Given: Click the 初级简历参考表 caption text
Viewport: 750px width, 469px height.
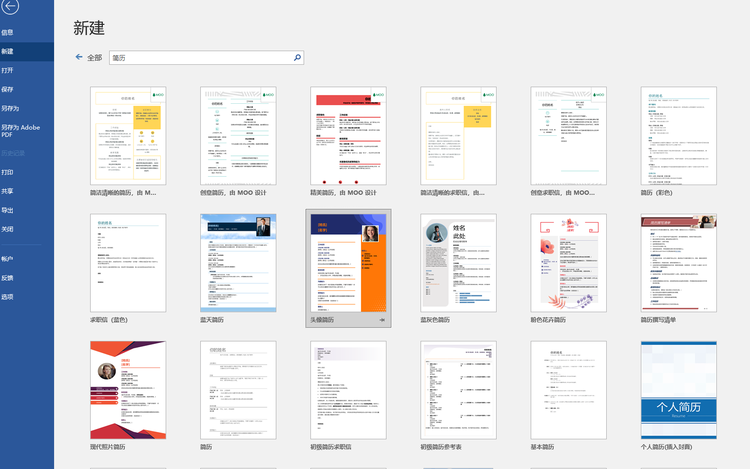Looking at the screenshot, I should (x=441, y=447).
